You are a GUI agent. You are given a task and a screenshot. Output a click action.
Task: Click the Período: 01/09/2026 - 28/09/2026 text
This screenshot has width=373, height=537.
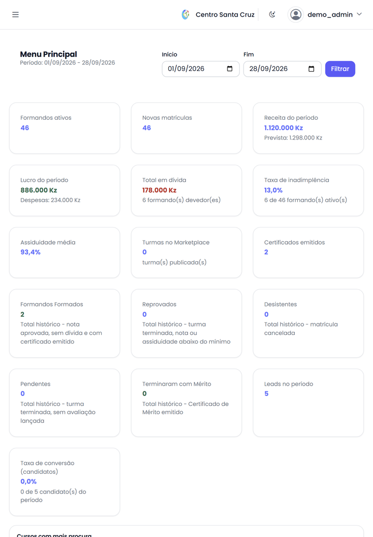[67, 63]
